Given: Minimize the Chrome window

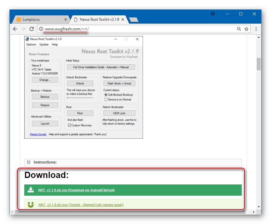Looking at the screenshot, I should point(228,14).
